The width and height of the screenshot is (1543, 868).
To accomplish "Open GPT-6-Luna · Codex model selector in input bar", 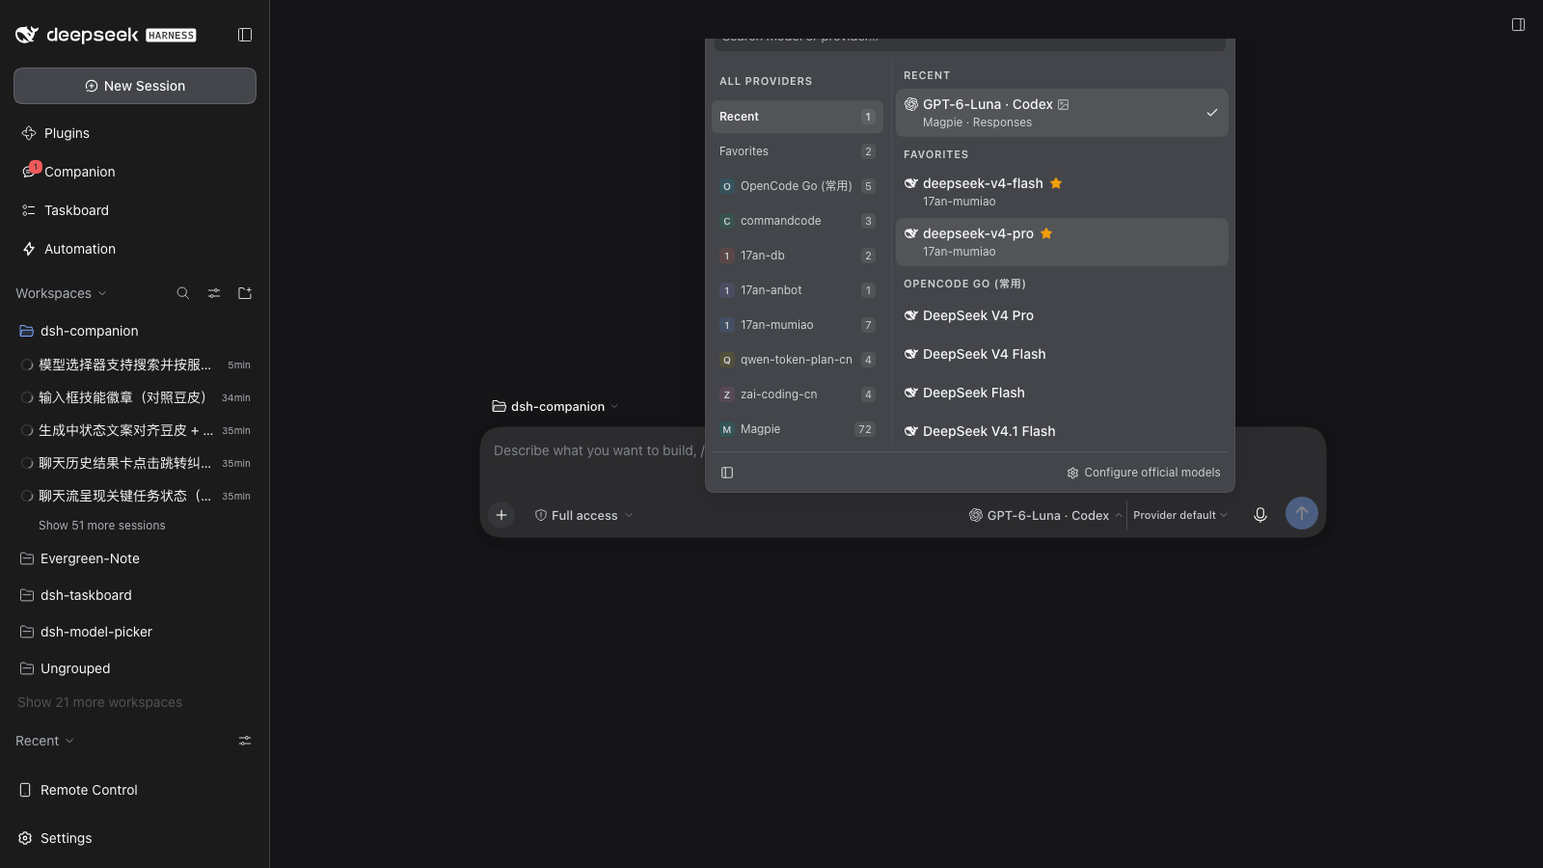I will pyautogui.click(x=1045, y=515).
